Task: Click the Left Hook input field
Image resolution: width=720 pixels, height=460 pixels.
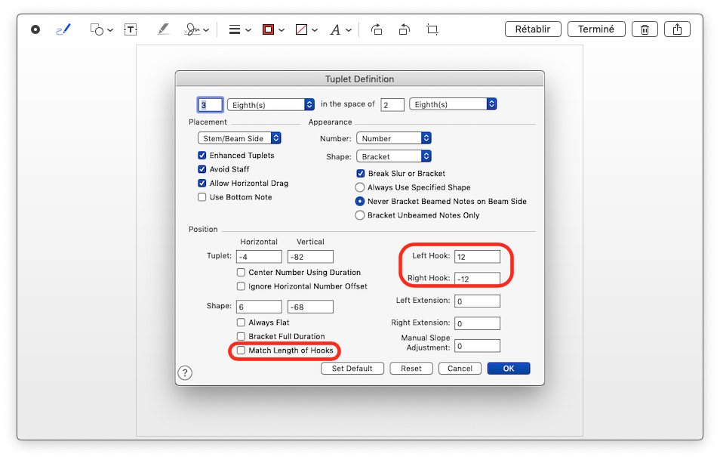Action: 477,257
